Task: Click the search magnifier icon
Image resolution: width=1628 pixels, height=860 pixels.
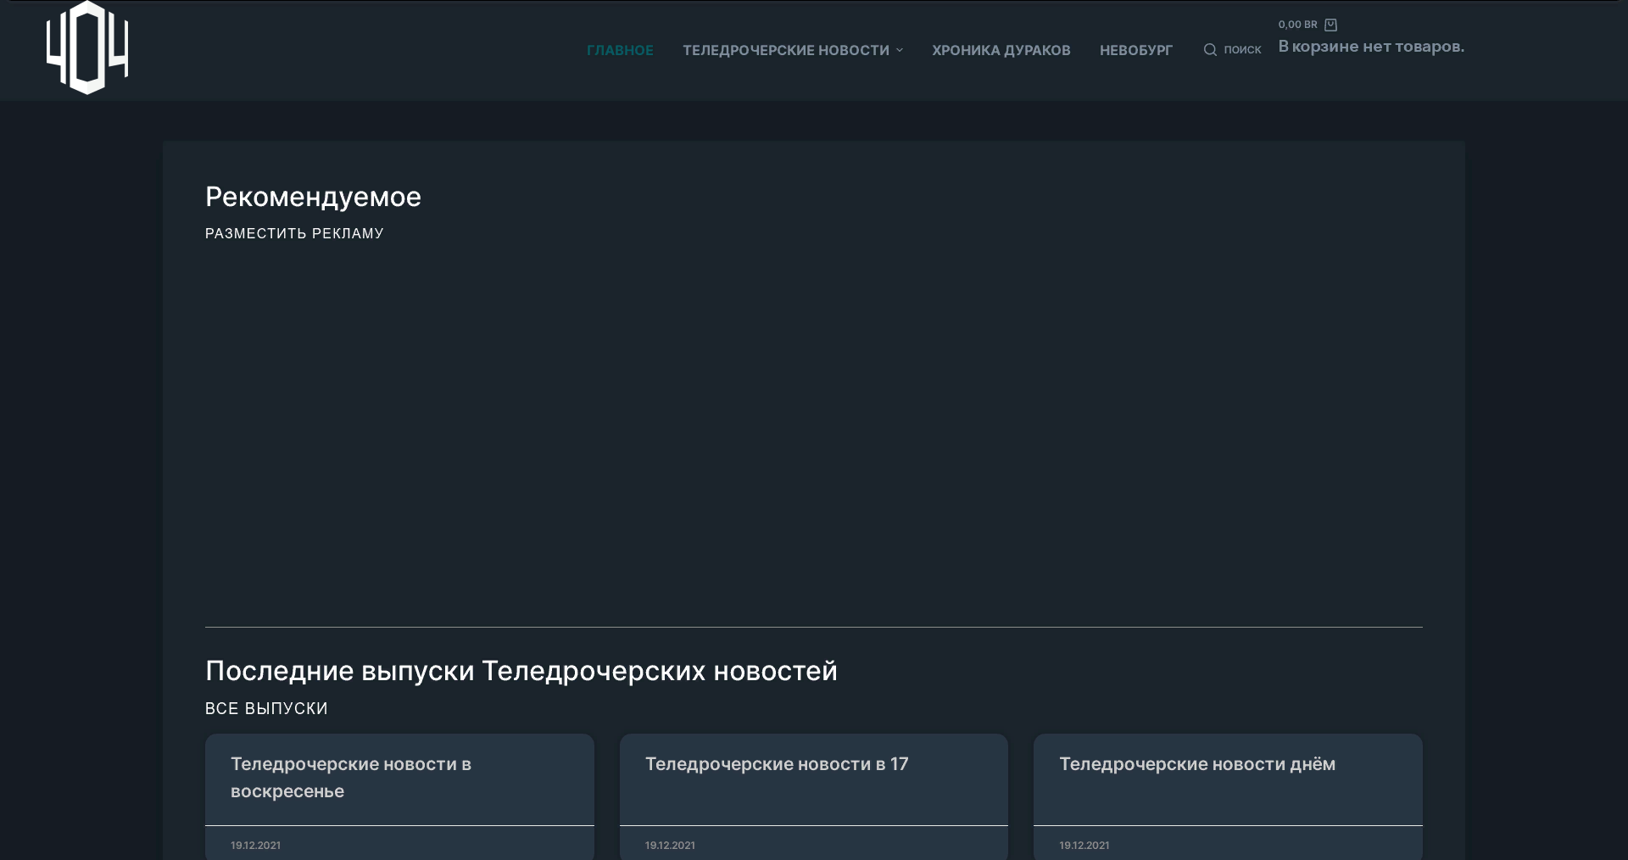Action: coord(1210,50)
